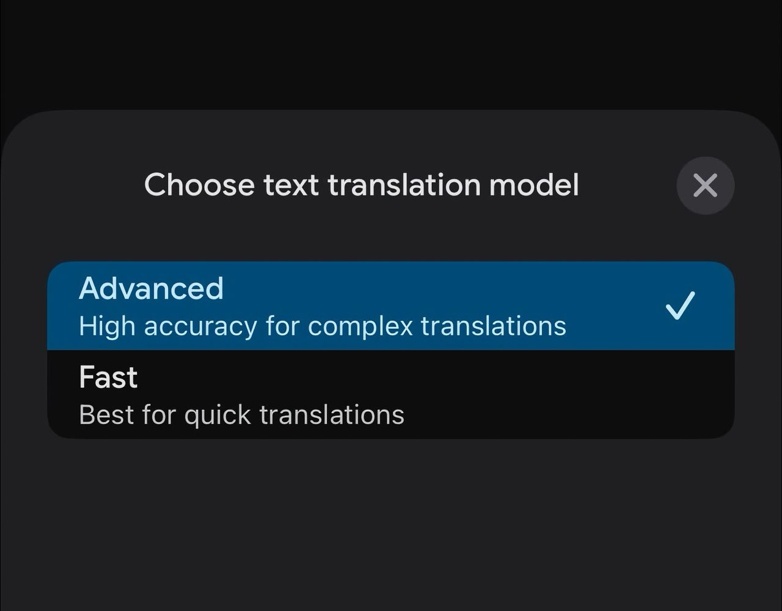Click the checkmark on the Advanced option
Viewport: 782px width, 611px height.
click(x=680, y=305)
